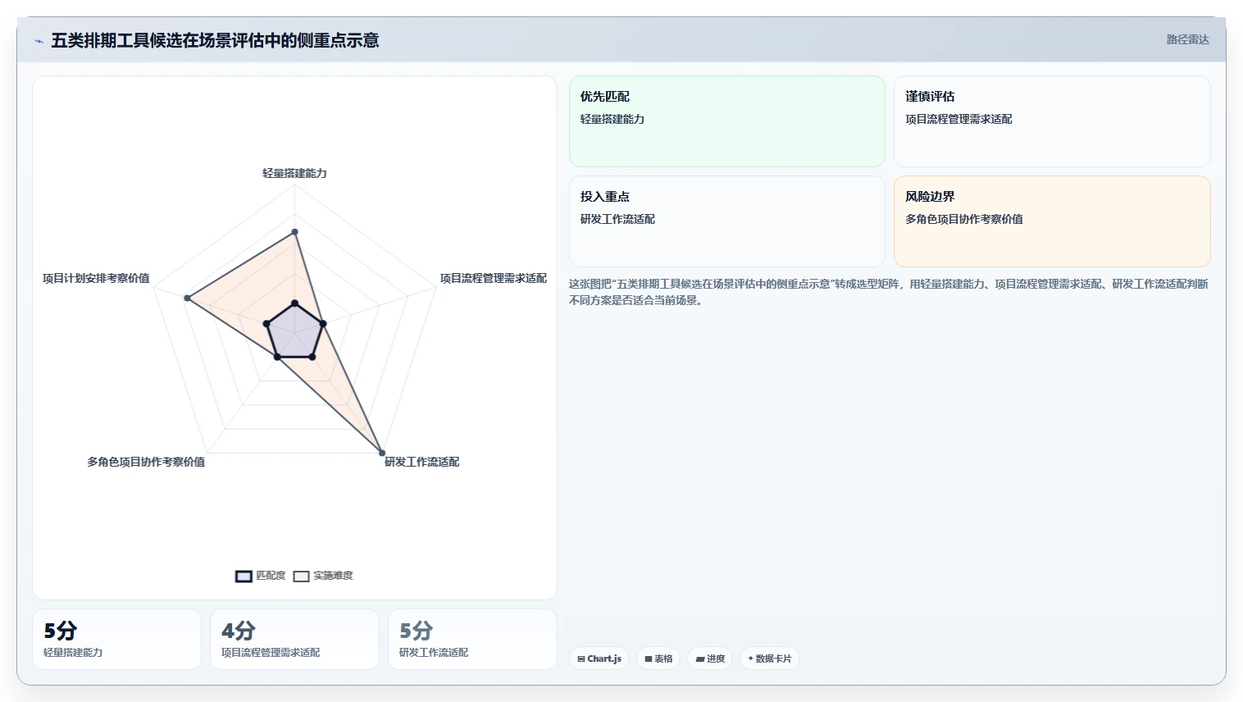Click the blue icon before the page title
Image resolution: width=1243 pixels, height=702 pixels.
[x=39, y=41]
